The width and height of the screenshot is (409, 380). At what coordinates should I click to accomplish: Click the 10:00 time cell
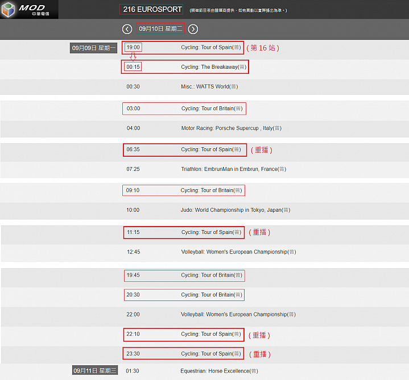click(133, 210)
